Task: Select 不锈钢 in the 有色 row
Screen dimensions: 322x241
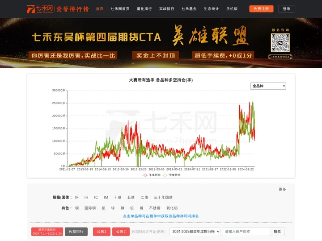Action: 155,208
